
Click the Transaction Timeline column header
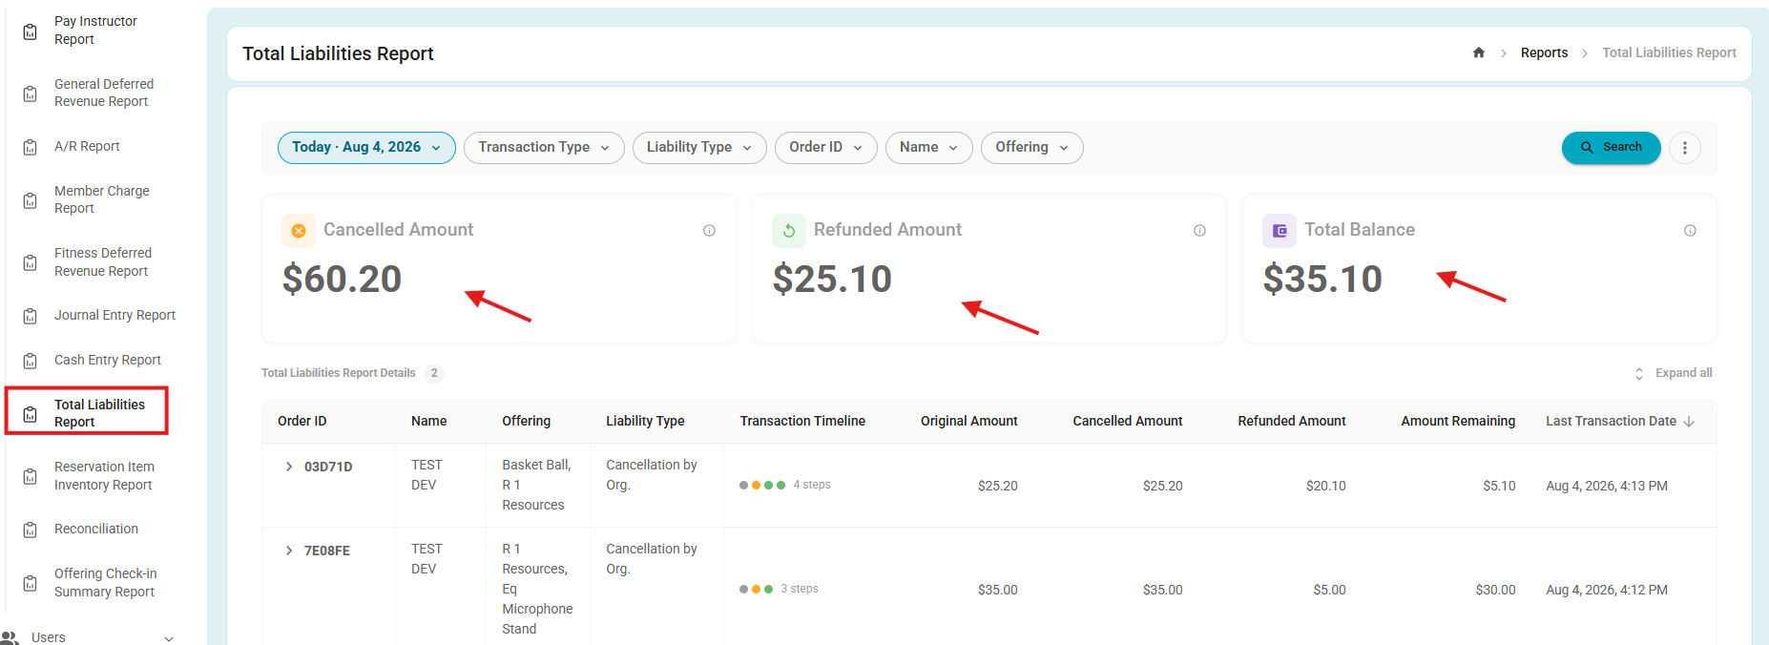pos(802,421)
